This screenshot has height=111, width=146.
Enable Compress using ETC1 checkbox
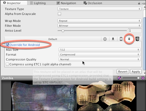(x=7, y=64)
